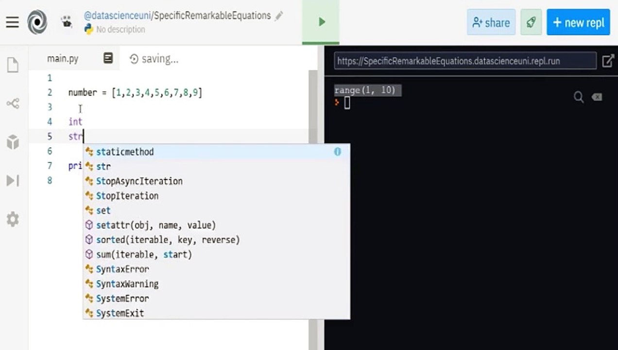Click the SpecificRemarkableEquations repl name
618x350 pixels.
212,16
